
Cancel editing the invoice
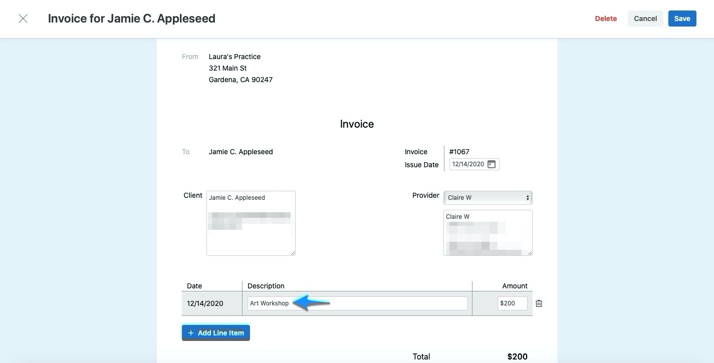[645, 18]
